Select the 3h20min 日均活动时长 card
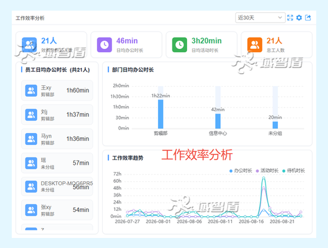The height and width of the screenshot is (248, 328). [x=201, y=45]
